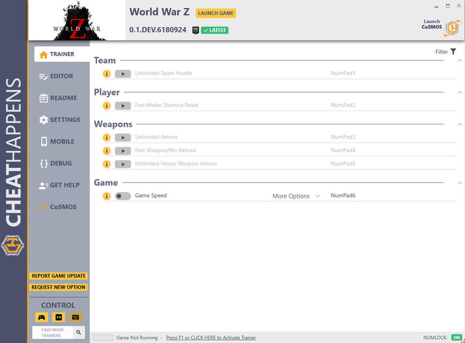Collapse the Player section
This screenshot has width=465, height=343.
pos(459,92)
